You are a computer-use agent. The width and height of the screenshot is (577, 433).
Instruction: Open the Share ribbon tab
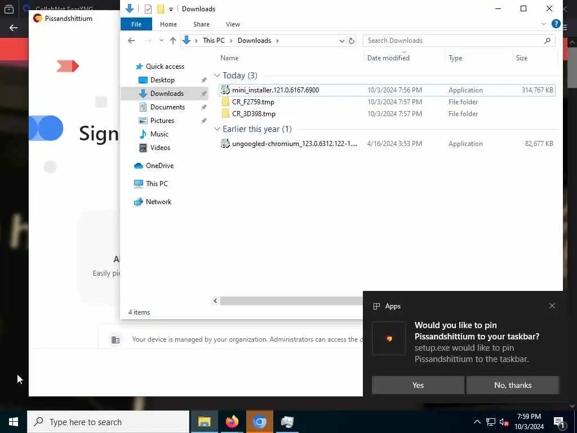click(x=201, y=24)
